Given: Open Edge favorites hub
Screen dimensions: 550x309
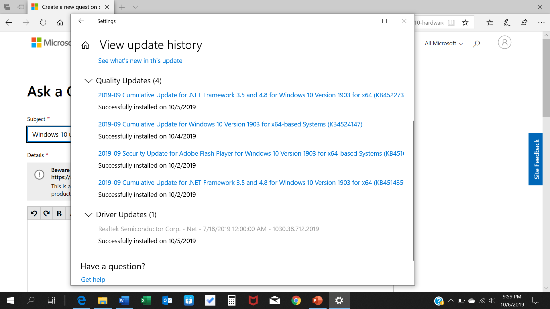Looking at the screenshot, I should (x=490, y=23).
